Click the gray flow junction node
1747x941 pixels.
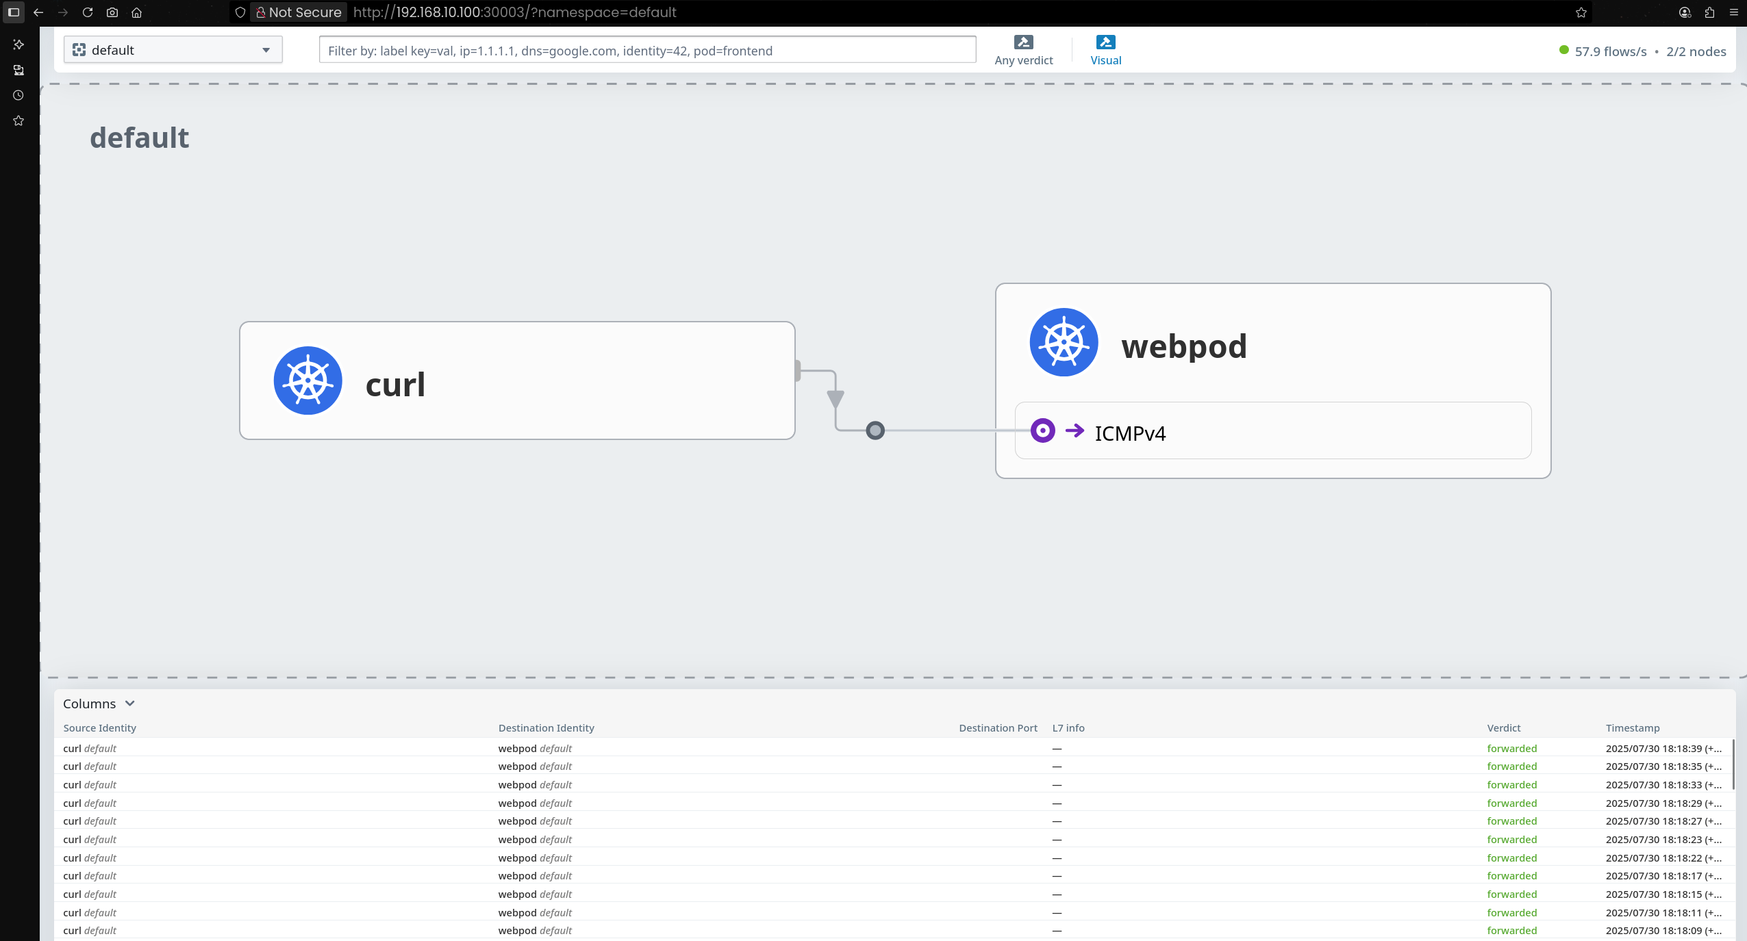click(x=875, y=430)
